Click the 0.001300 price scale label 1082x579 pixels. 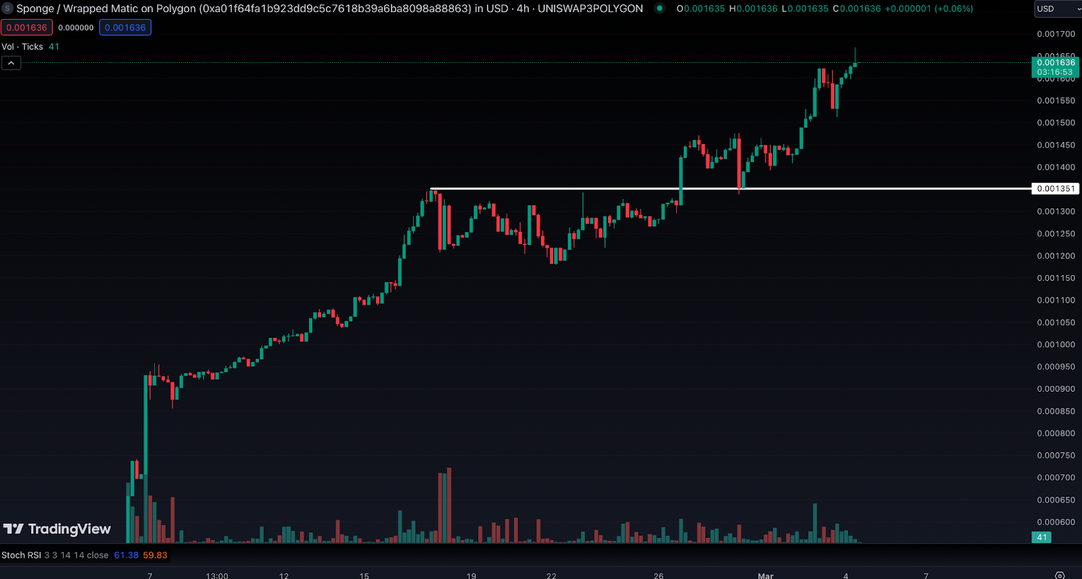click(1056, 211)
